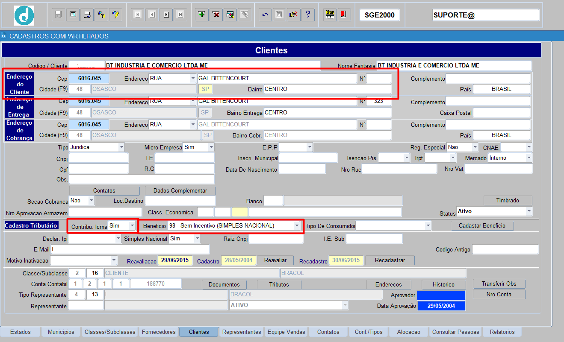Click the Recadastrar button
Image resolution: width=564 pixels, height=342 pixels.
(390, 260)
